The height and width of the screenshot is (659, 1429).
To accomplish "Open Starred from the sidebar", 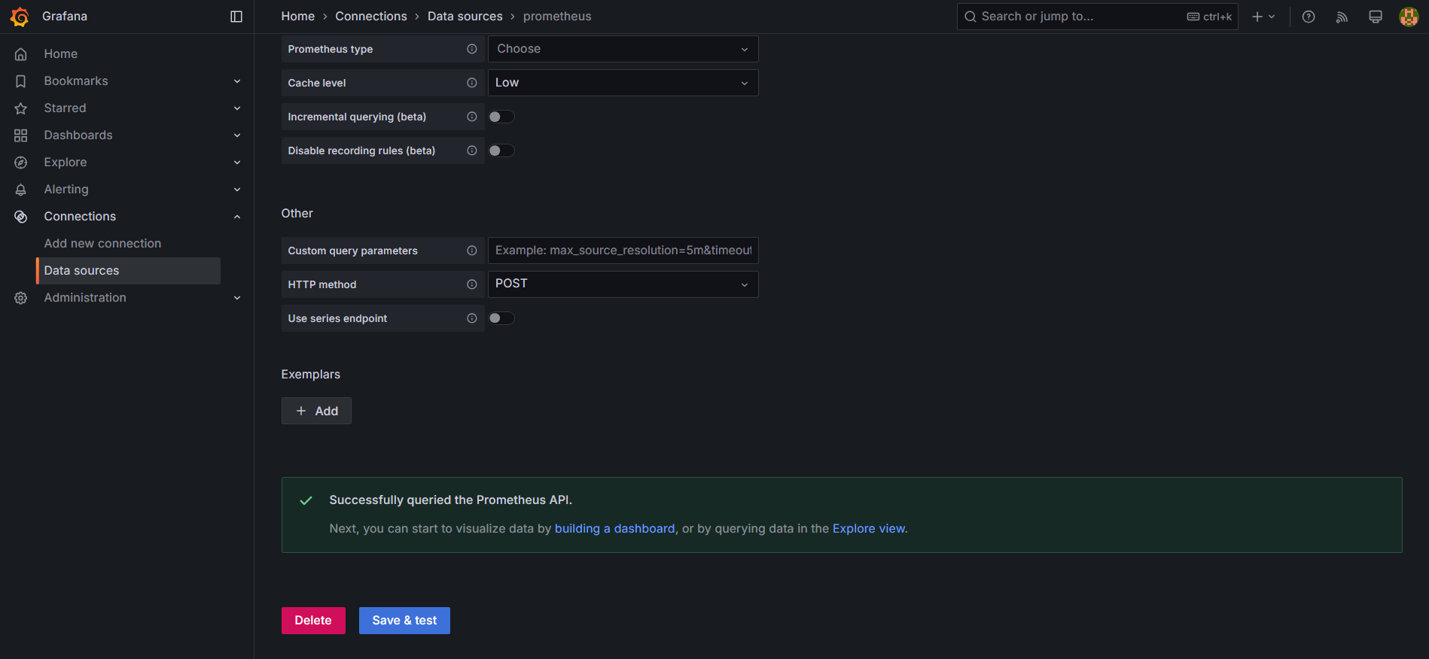I will (66, 108).
